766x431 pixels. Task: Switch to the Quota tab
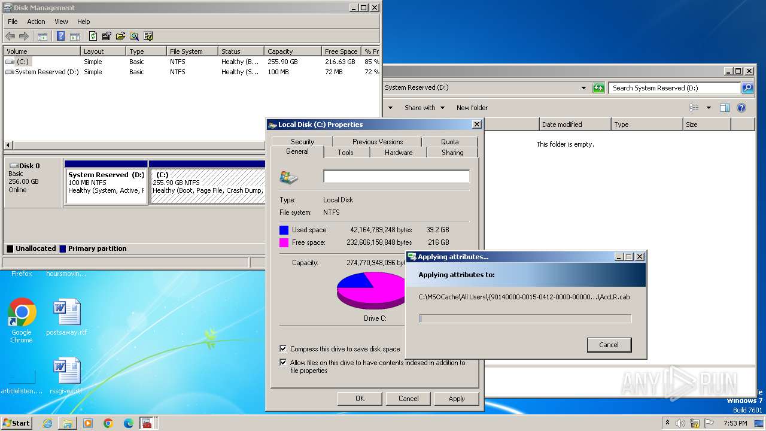click(450, 142)
